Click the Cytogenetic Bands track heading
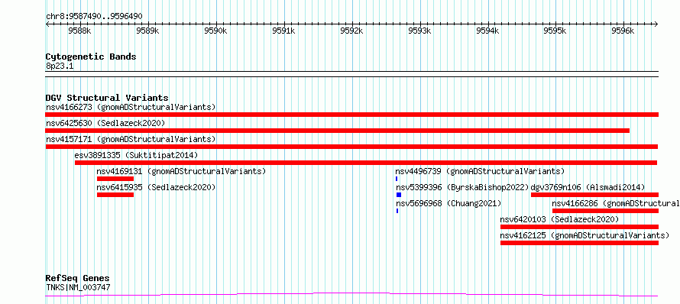The width and height of the screenshot is (680, 304). point(91,57)
